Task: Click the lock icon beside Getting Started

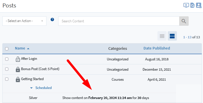Action: pyautogui.click(x=18, y=80)
